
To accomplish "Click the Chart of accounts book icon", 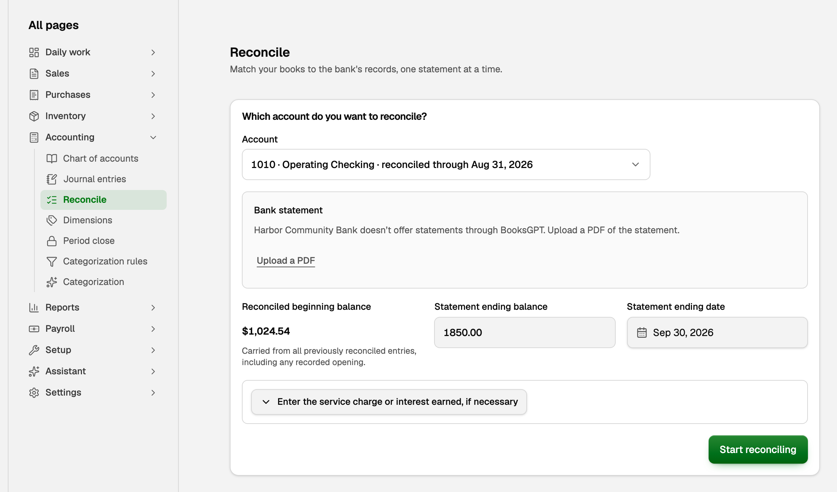I will pyautogui.click(x=52, y=158).
